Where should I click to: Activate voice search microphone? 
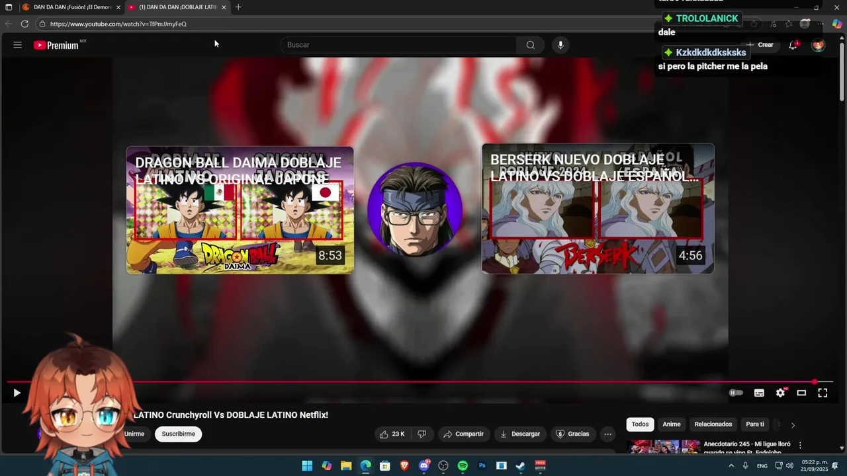tap(560, 45)
